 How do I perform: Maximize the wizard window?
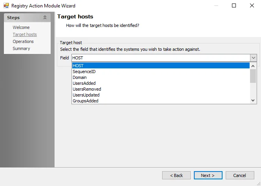point(234,5)
